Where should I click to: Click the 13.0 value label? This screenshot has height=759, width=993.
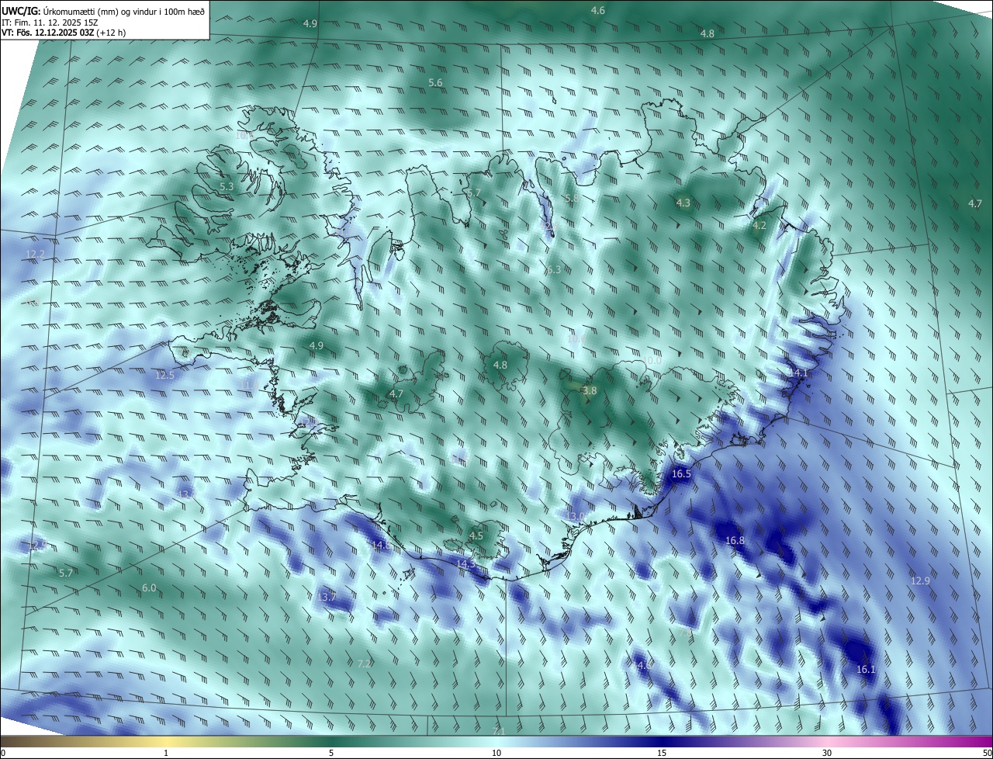click(x=576, y=517)
